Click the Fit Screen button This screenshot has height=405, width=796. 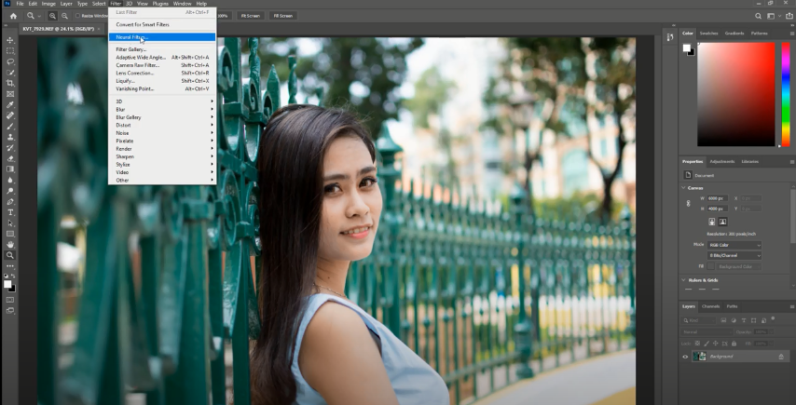coord(251,16)
